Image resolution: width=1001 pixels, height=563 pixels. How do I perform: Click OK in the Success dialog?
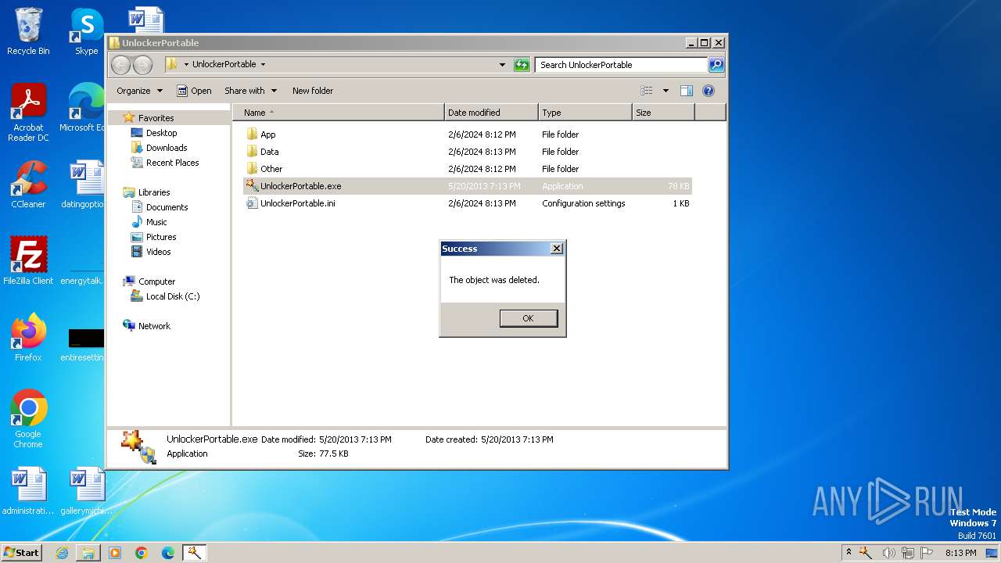(x=529, y=318)
